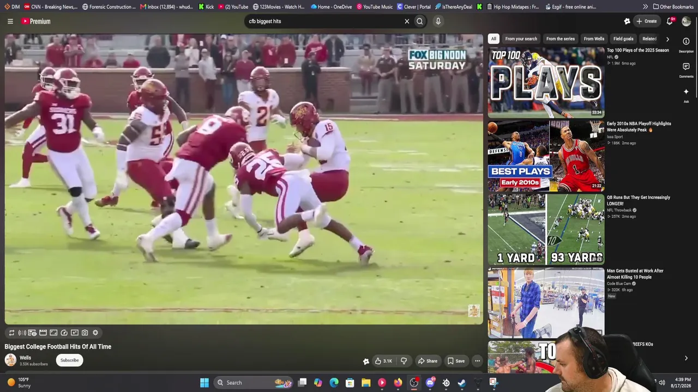Screen dimensions: 698x392
Task: Select the All filter chip
Action: coord(494,39)
